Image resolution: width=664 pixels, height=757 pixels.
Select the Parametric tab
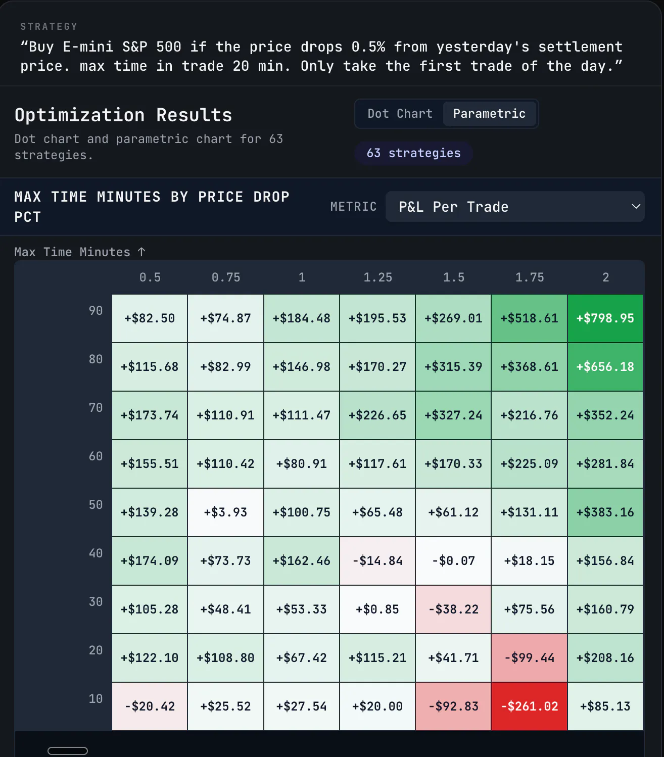tap(489, 114)
